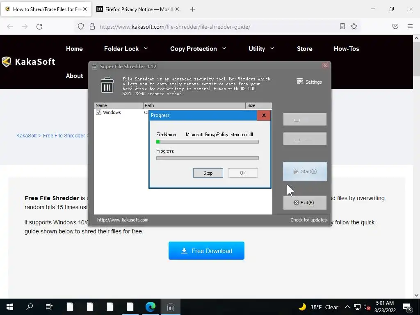Click the Exit(E) button

(305, 203)
